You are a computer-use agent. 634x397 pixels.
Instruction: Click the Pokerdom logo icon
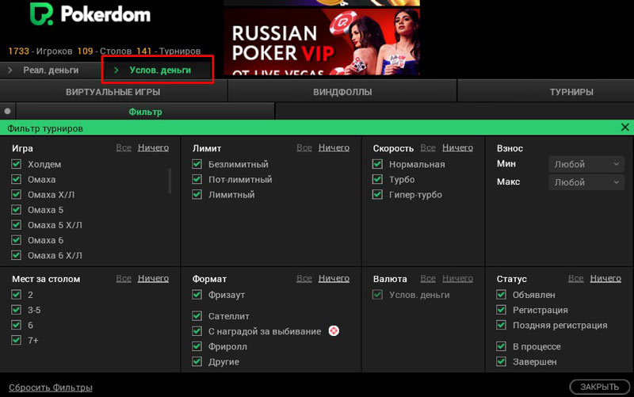41,13
